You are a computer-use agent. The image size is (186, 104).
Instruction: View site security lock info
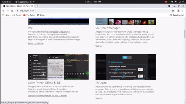point(17,11)
